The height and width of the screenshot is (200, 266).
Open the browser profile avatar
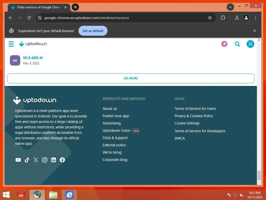click(246, 18)
